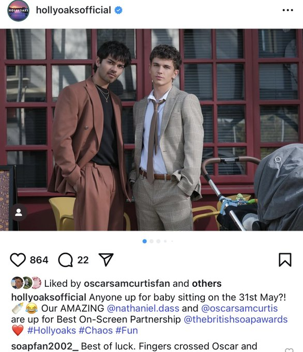
Task: Open the oscarsamcurtisfan profile in likes
Action: pyautogui.click(x=127, y=283)
